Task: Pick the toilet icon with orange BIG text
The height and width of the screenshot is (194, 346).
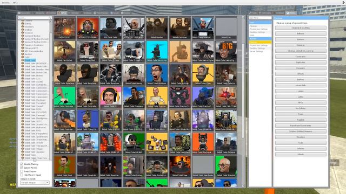Action: [226, 52]
